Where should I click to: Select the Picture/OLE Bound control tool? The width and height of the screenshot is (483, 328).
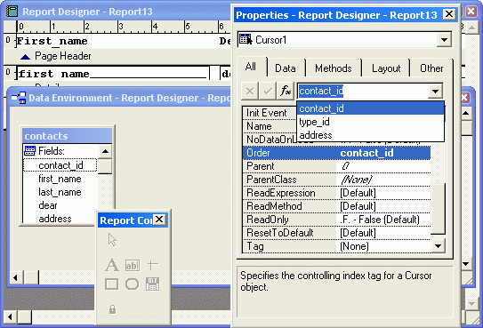[x=153, y=284]
